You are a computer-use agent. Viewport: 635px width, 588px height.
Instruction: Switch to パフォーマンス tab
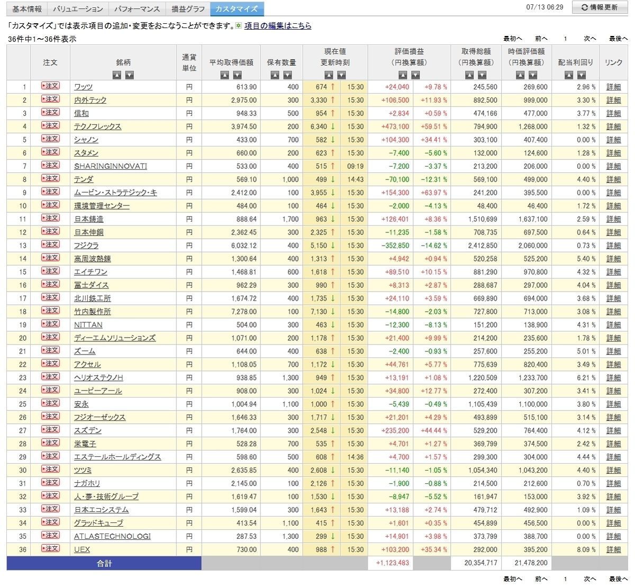137,9
